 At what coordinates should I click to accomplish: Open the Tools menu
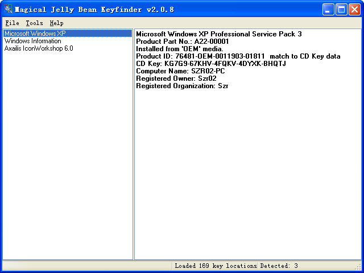(34, 23)
